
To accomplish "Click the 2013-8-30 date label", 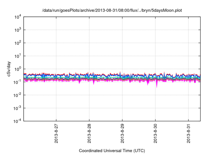I will [155, 133].
